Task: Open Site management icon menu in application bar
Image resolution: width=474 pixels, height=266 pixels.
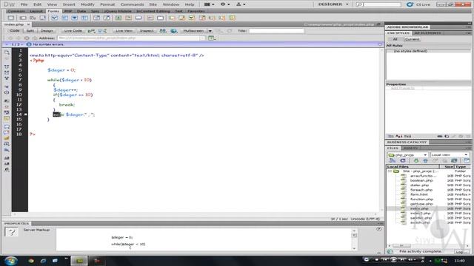Action: [241, 4]
